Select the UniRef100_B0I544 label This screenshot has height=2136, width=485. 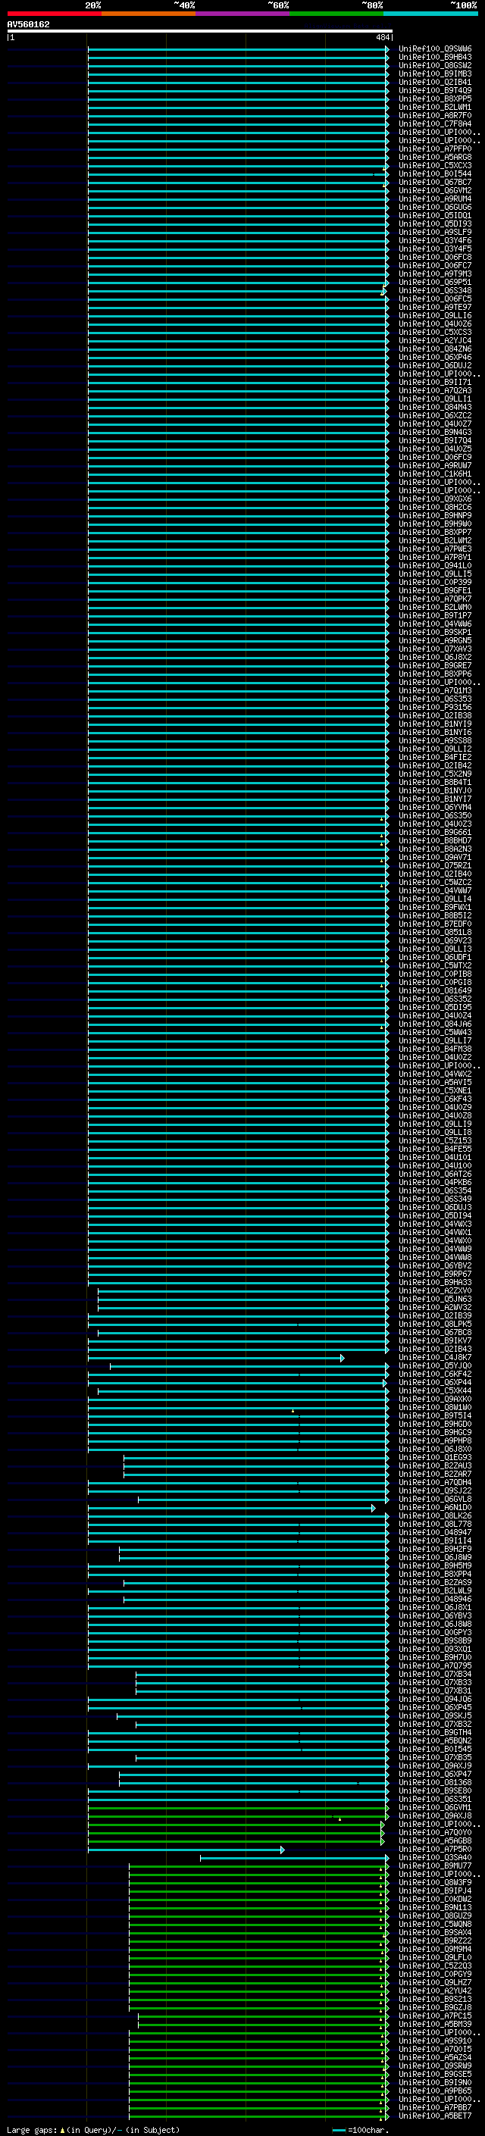coord(435,174)
